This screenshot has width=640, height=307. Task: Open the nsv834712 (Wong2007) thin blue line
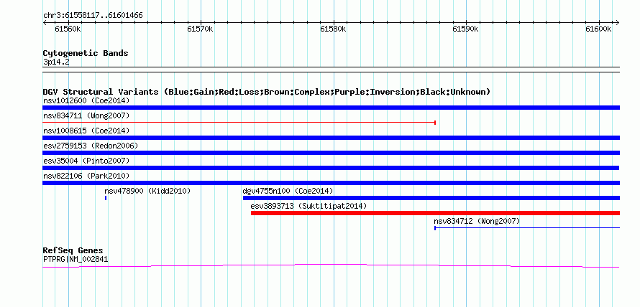pos(527,228)
